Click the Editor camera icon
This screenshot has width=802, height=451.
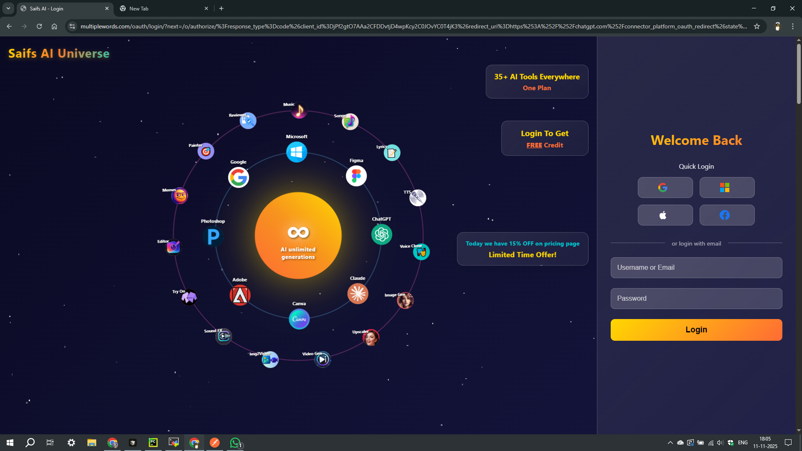tap(173, 247)
